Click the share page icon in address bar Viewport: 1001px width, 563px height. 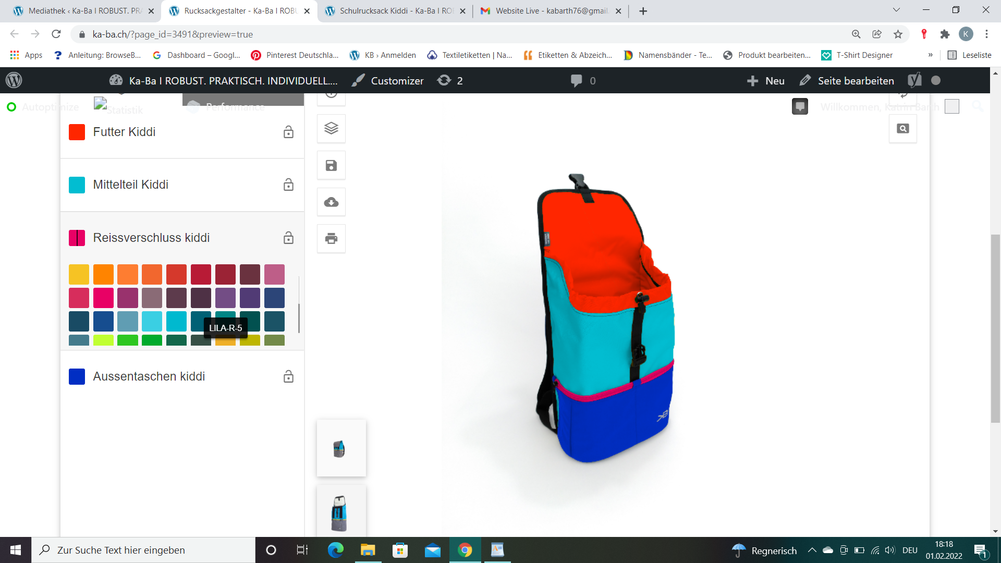pyautogui.click(x=877, y=34)
